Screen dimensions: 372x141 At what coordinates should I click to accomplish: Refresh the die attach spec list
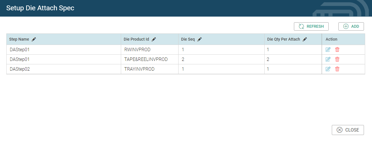(311, 26)
